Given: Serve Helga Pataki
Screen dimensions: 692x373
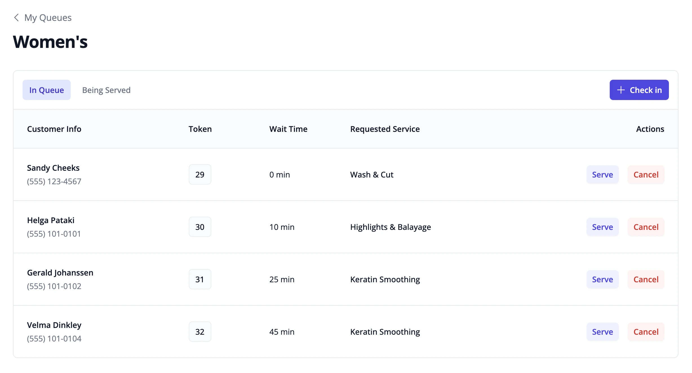Looking at the screenshot, I should [x=602, y=227].
